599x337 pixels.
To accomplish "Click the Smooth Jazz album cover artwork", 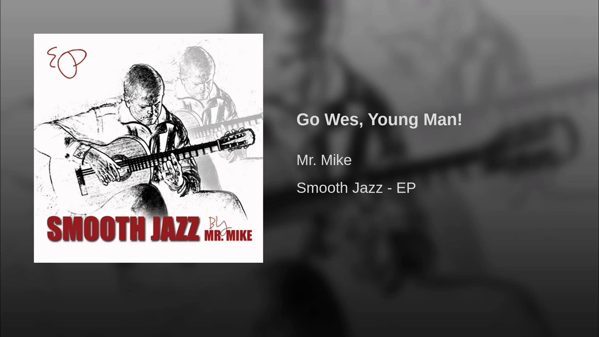I will (x=148, y=148).
